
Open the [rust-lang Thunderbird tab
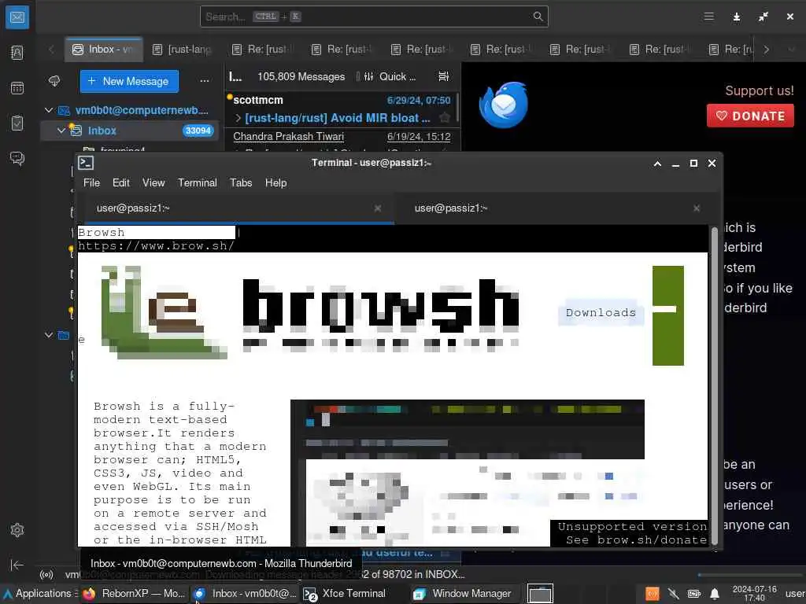pyautogui.click(x=183, y=50)
